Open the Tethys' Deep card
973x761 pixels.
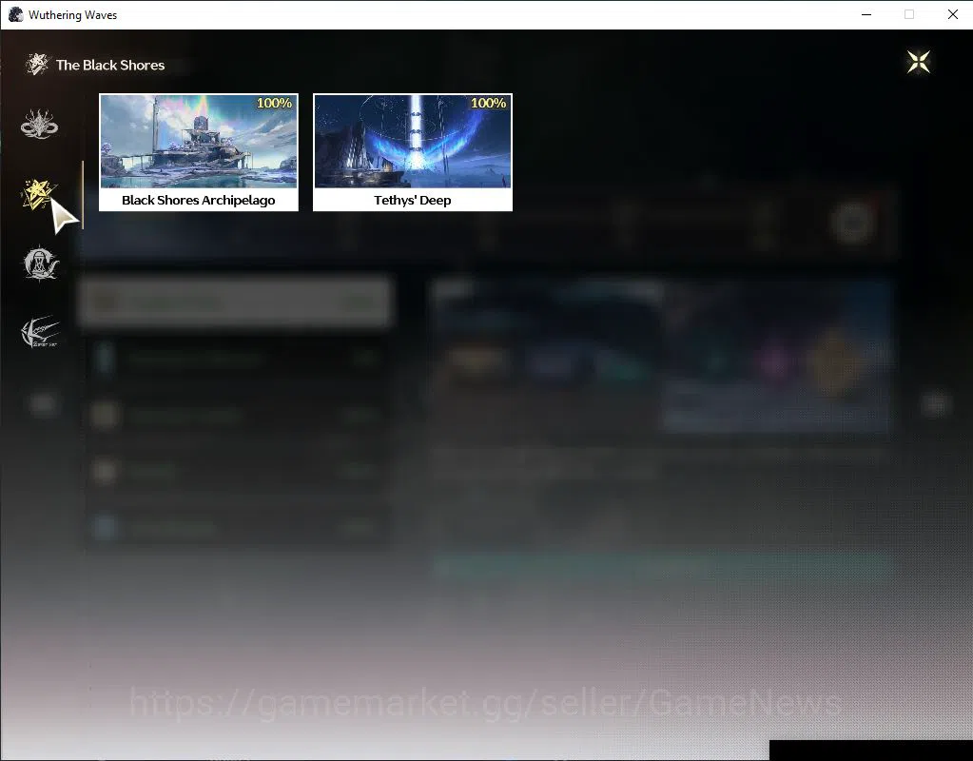click(x=413, y=152)
